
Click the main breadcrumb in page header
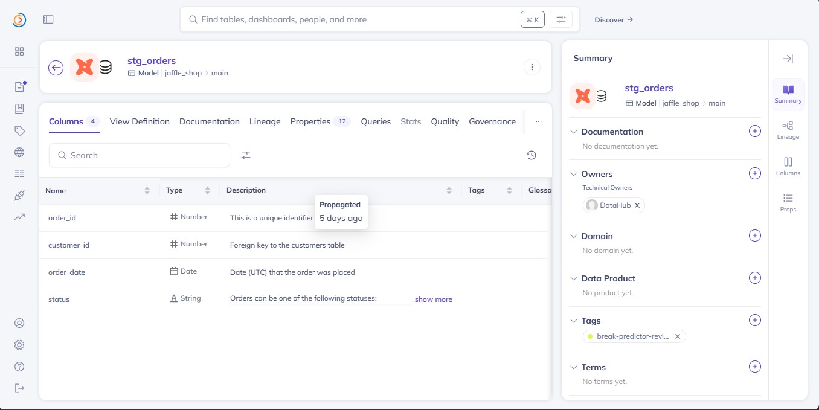click(220, 73)
